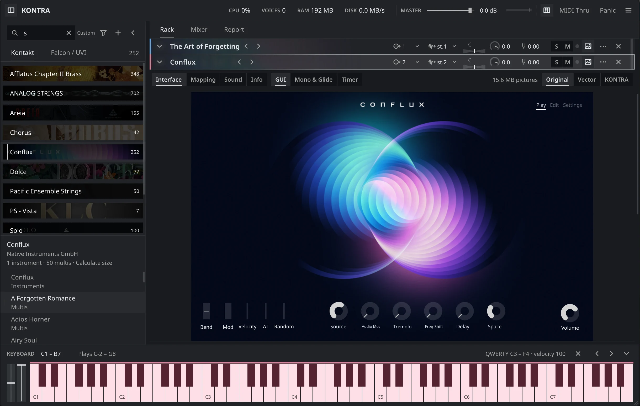
Task: Remove Conflux instrument from the rack
Action: coord(618,62)
